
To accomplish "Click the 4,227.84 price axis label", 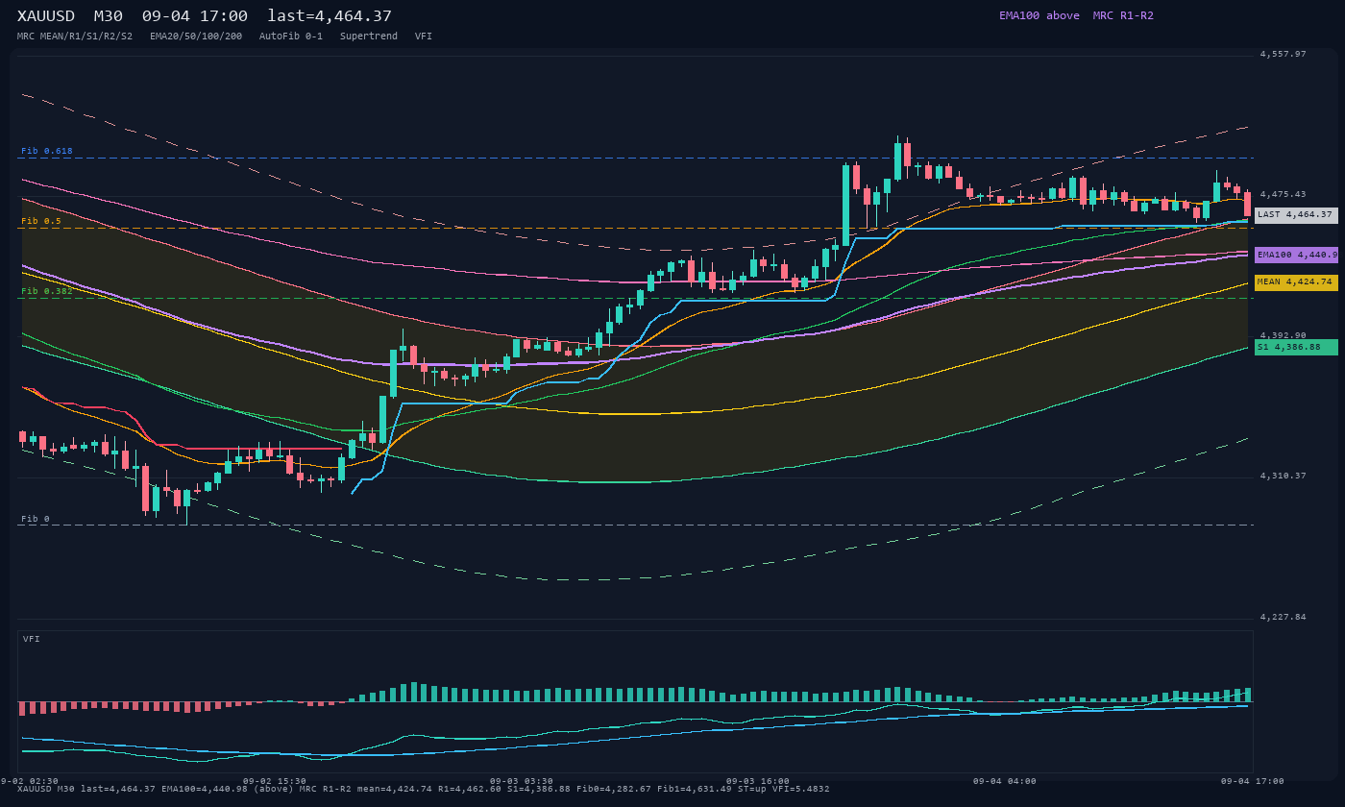I will coord(1284,617).
